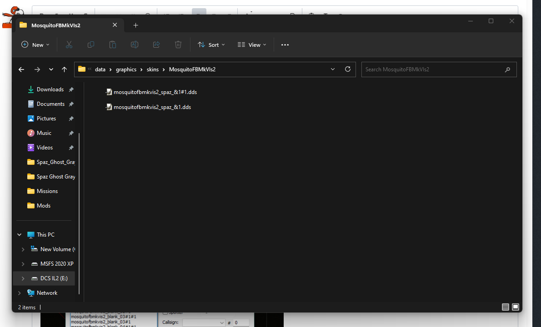Open Downloads in the sidebar
The height and width of the screenshot is (327, 541).
click(x=50, y=89)
